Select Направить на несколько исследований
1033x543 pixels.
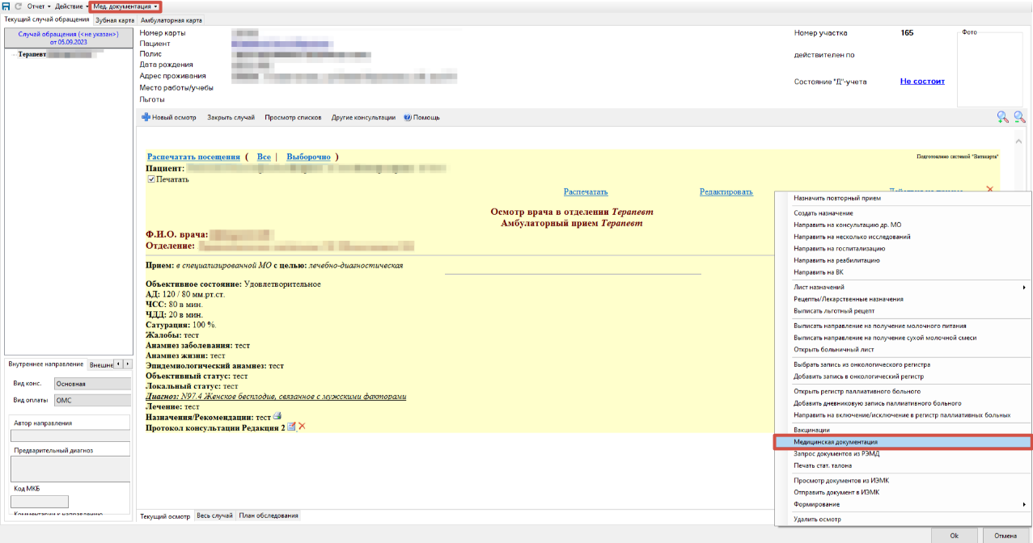[x=903, y=237]
